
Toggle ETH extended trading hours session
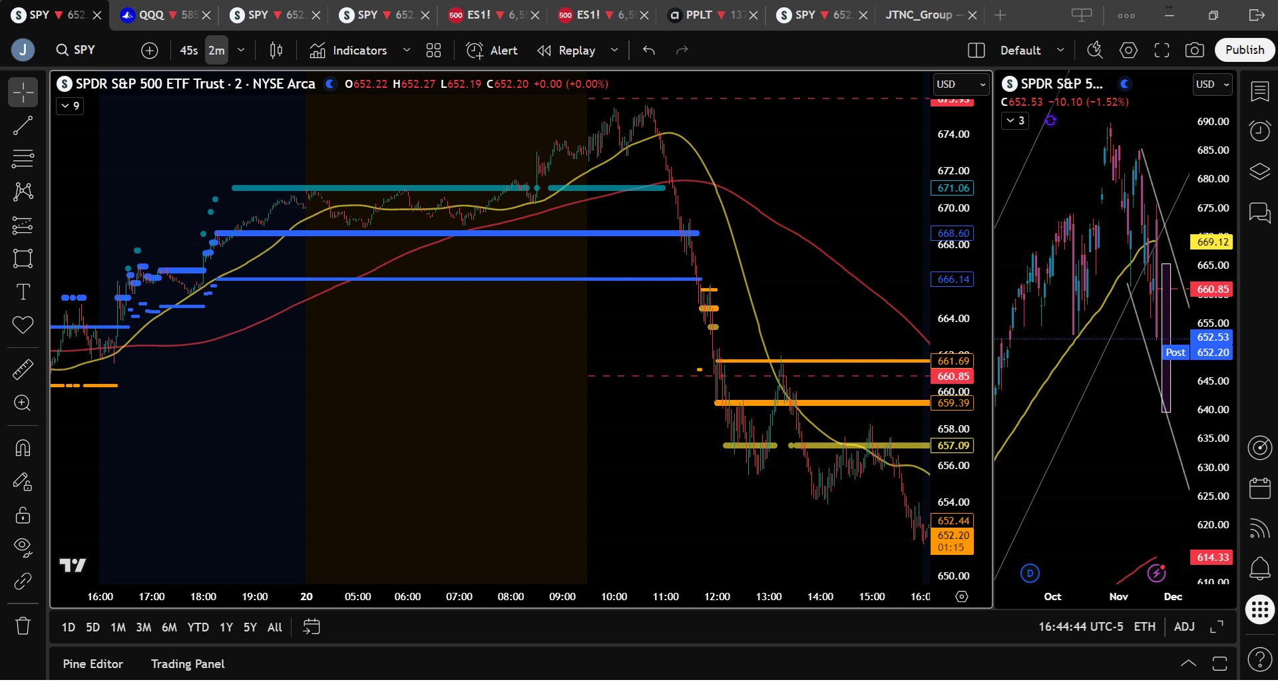tap(1145, 627)
